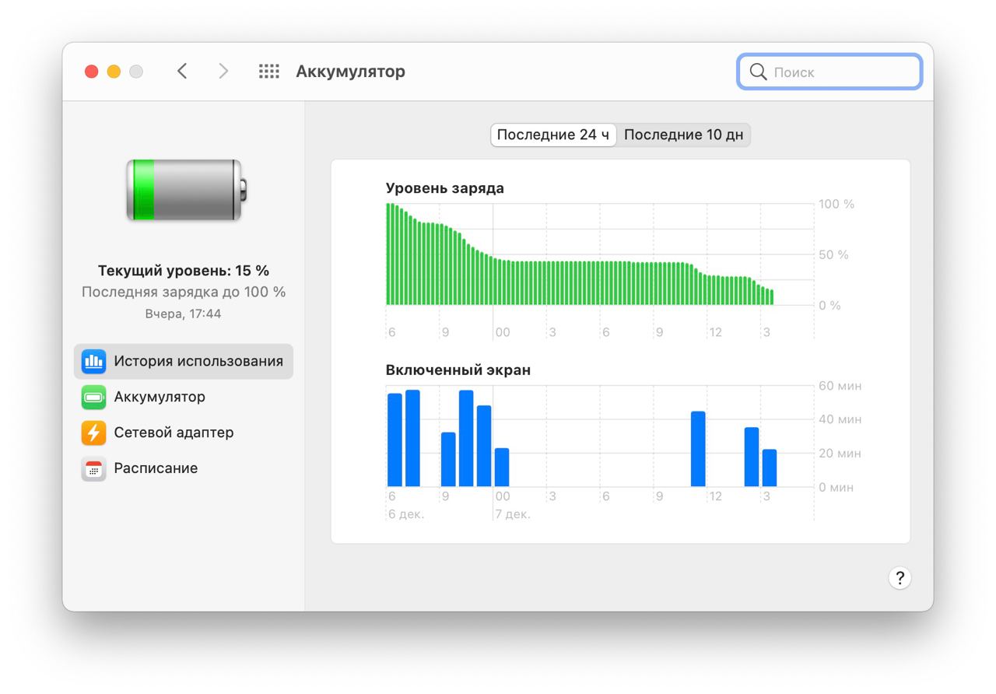Open Расписание sidebar section

click(184, 468)
